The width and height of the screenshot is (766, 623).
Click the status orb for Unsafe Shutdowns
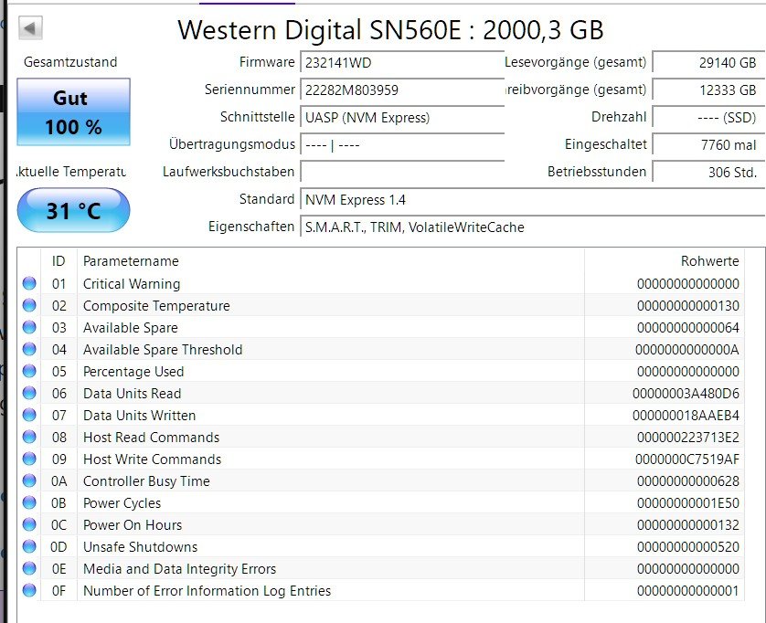click(29, 547)
